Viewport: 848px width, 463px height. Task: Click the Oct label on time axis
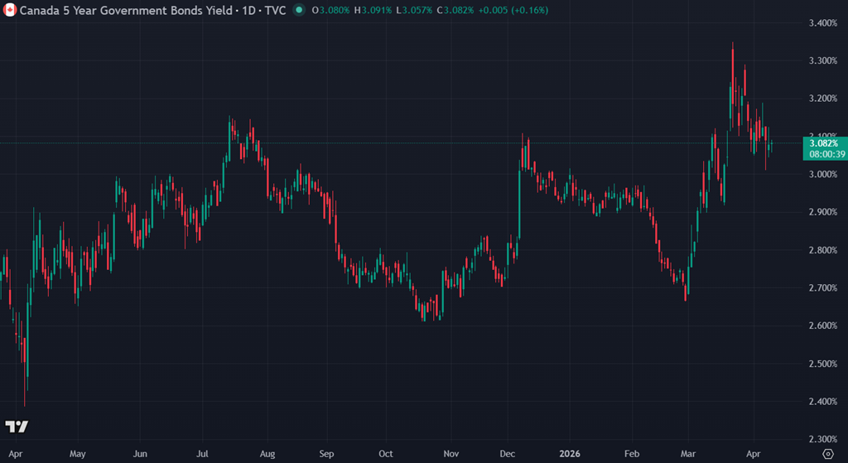386,454
